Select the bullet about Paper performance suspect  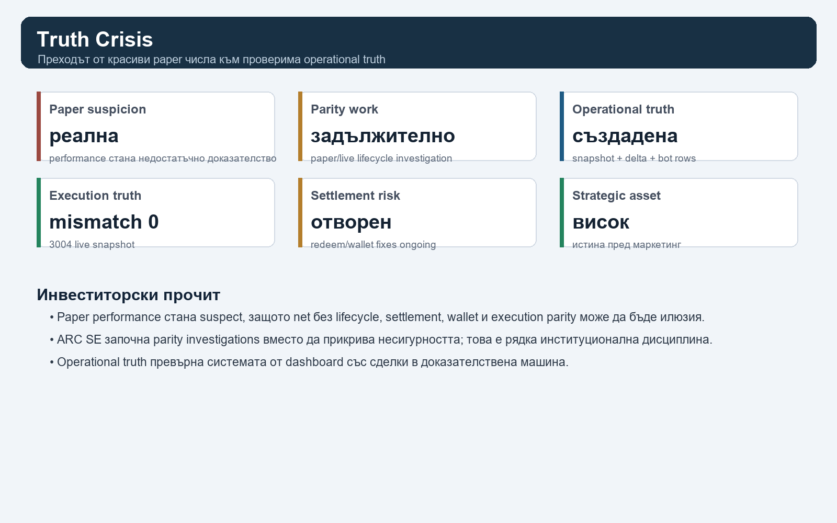[x=377, y=317]
